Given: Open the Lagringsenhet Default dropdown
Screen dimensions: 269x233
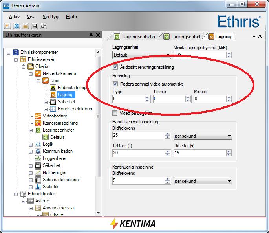Looking at the screenshot, I should tap(142, 55).
